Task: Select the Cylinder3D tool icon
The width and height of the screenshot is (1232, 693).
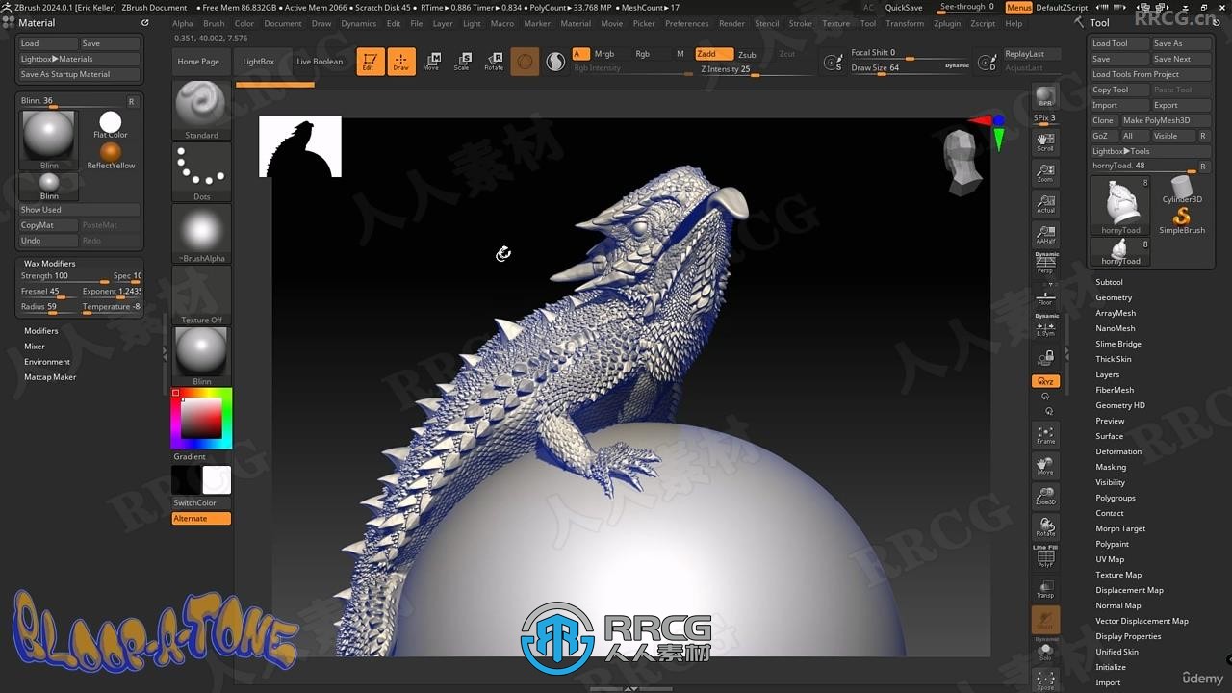Action: (1182, 190)
